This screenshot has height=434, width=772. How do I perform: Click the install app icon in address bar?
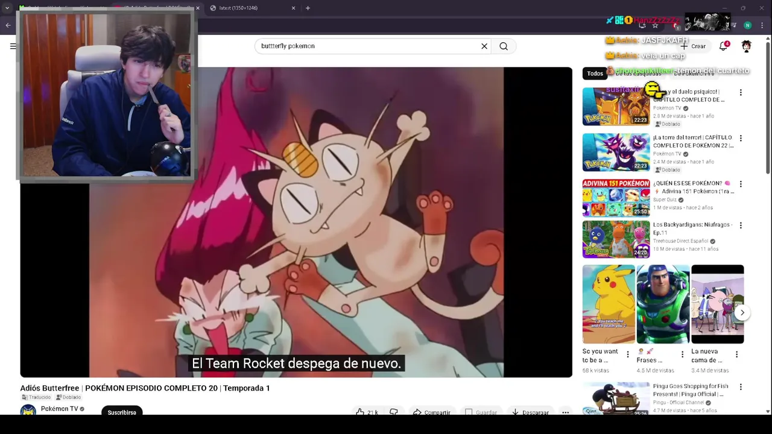[x=642, y=25]
